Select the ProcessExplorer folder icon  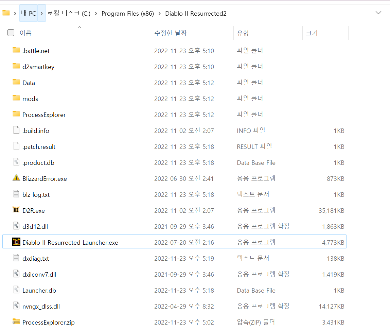tap(16, 114)
